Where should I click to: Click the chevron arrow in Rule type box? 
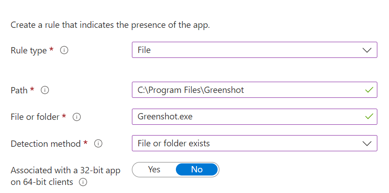[x=367, y=50]
